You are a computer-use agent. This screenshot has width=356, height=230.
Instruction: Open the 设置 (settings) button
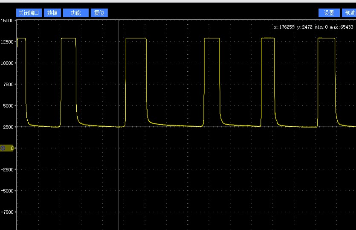point(329,13)
